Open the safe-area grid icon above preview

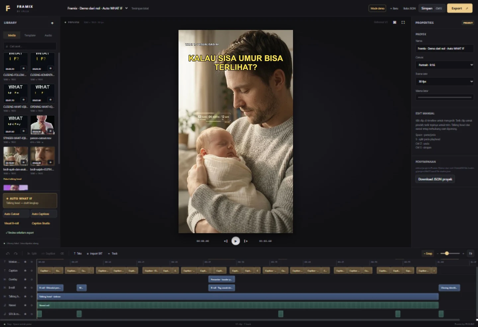coord(395,22)
